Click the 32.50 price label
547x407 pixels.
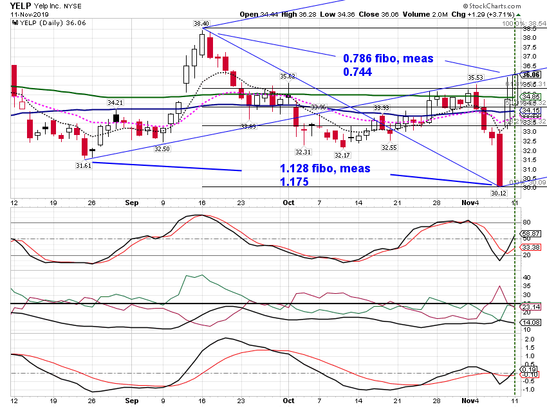point(162,149)
